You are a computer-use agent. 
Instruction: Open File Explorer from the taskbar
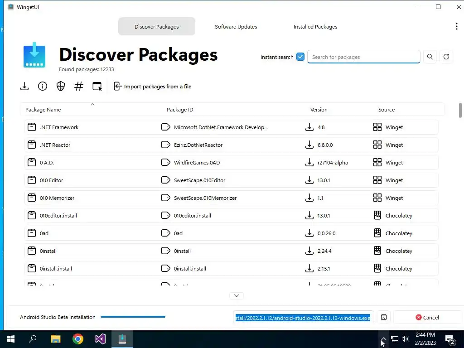click(x=55, y=339)
